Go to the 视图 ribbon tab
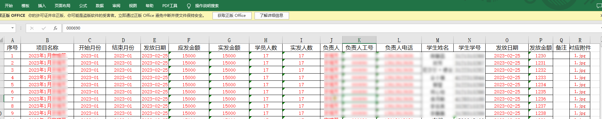This screenshot has width=602, height=119. tap(133, 6)
